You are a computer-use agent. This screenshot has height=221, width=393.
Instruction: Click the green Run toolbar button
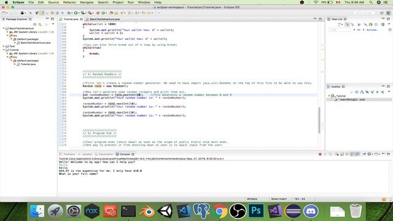coord(76,13)
